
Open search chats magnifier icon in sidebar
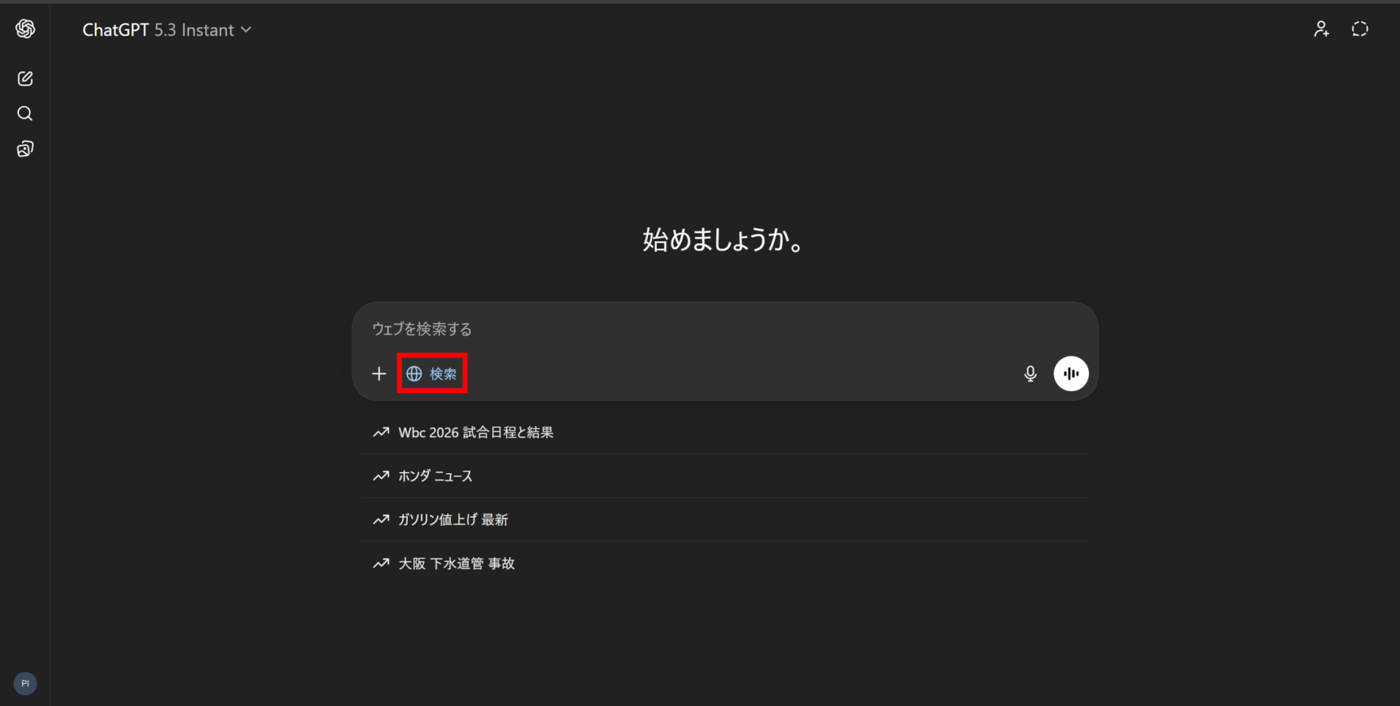pos(25,113)
